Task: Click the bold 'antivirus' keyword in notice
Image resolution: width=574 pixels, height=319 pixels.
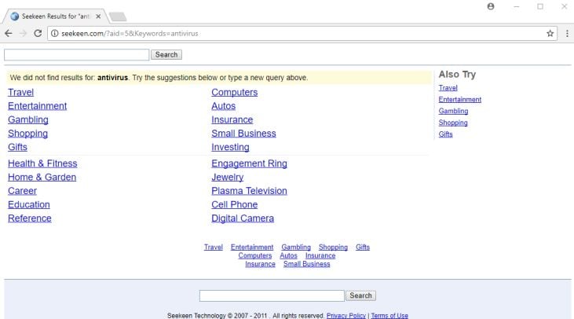Action: [x=112, y=78]
